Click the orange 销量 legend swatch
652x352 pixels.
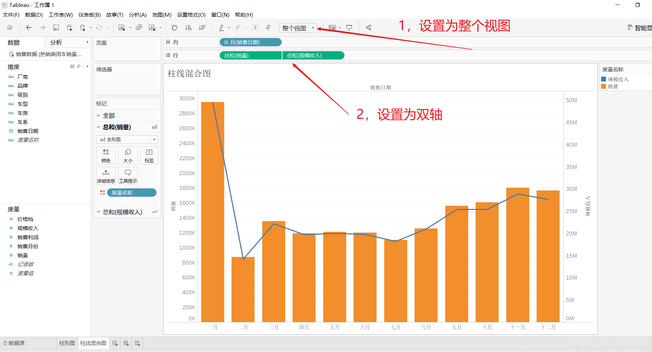tap(604, 86)
